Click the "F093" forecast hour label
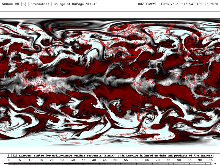The image size is (220, 165). click(165, 4)
